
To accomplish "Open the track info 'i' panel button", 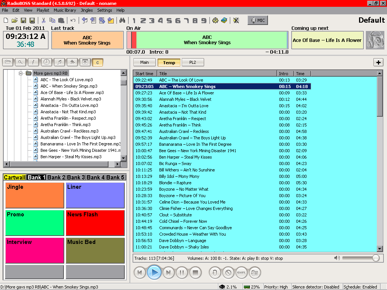I will point(33,62).
